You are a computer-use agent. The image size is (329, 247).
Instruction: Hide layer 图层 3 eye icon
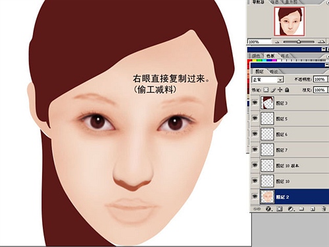pyautogui.click(x=255, y=103)
